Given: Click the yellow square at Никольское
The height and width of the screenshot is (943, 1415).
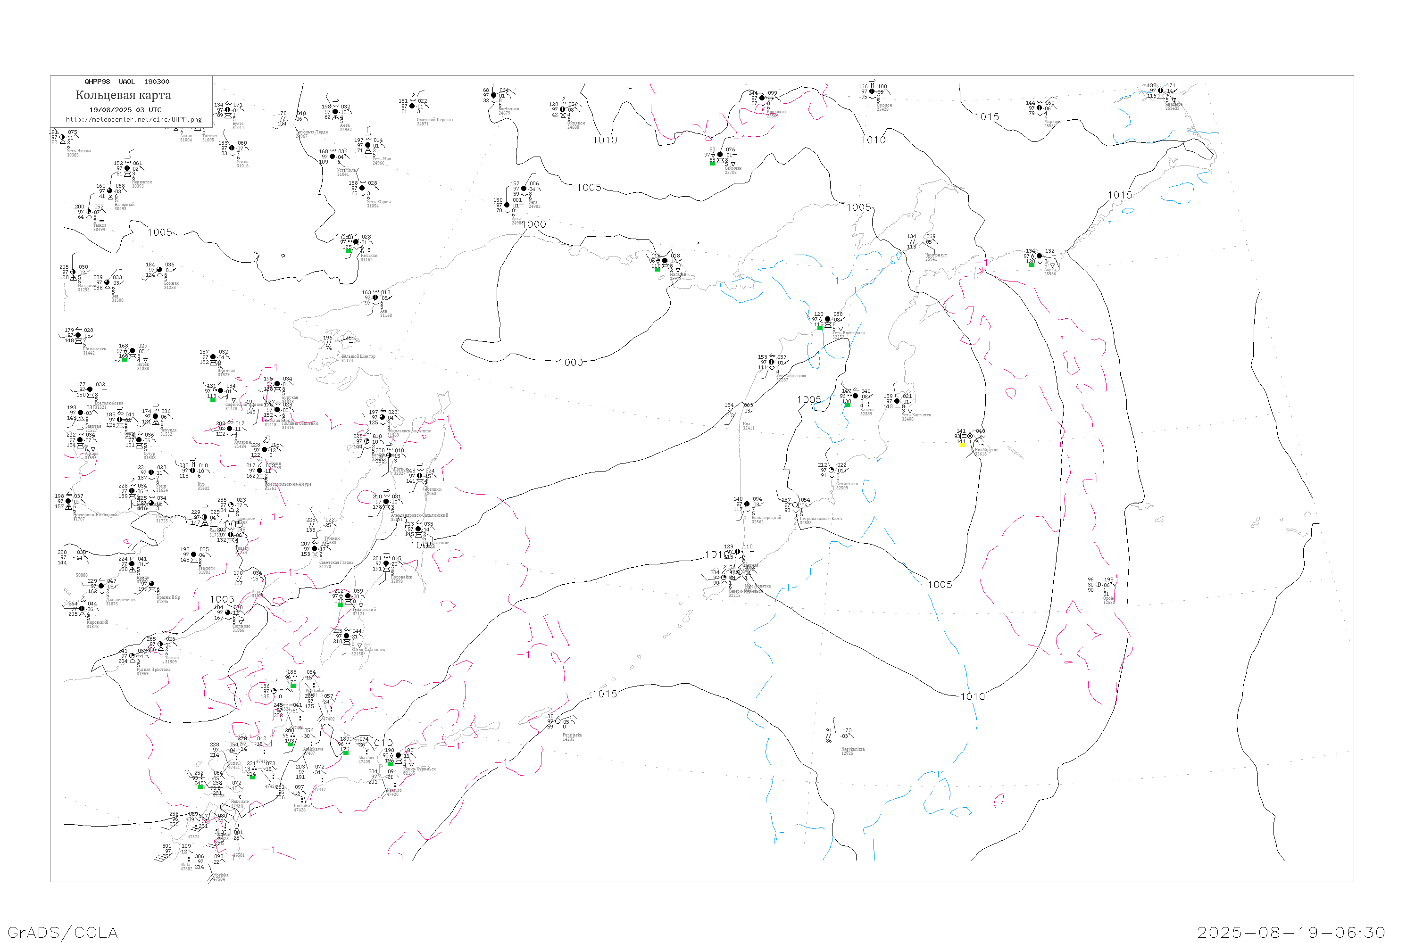Looking at the screenshot, I should pyautogui.click(x=962, y=445).
